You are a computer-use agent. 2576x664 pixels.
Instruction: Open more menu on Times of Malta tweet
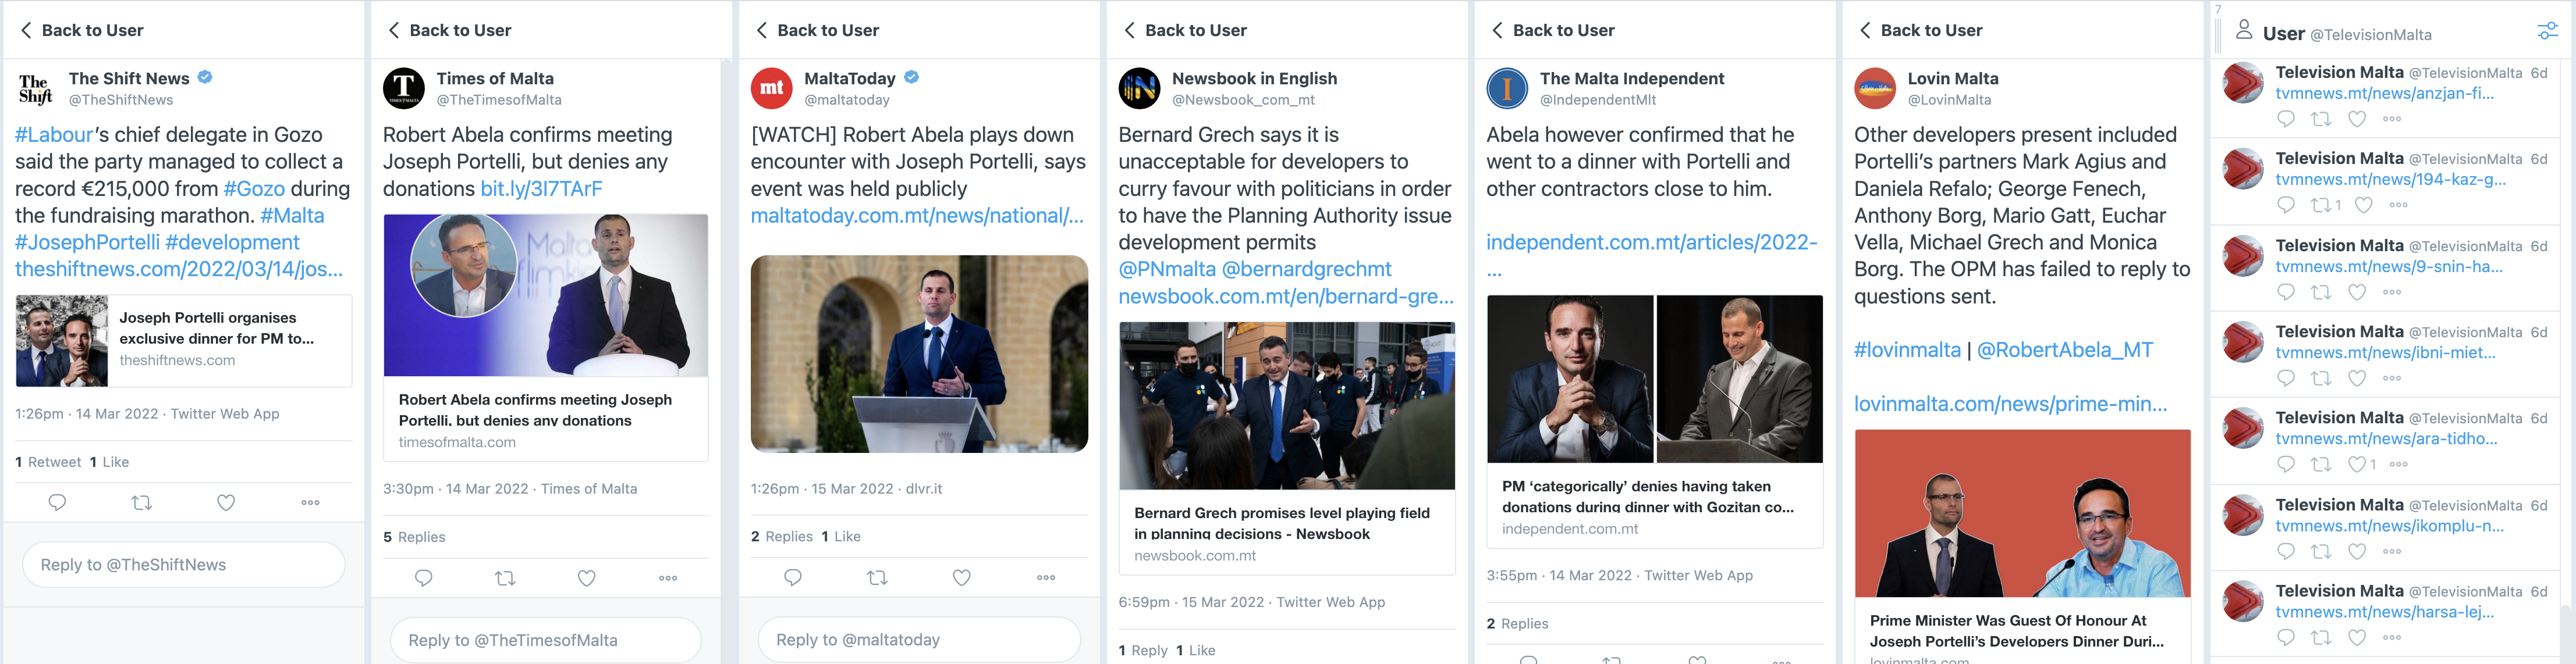[x=668, y=577]
